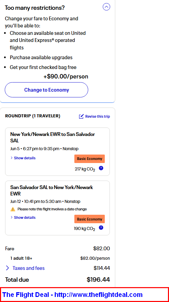This screenshot has height=302, width=169.
Task: Select the San Salvador to New York/Newark flight title
Action: [52, 190]
